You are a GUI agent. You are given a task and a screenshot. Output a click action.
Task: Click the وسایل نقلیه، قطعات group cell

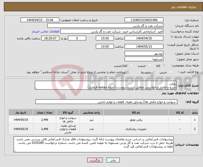[68, 129]
